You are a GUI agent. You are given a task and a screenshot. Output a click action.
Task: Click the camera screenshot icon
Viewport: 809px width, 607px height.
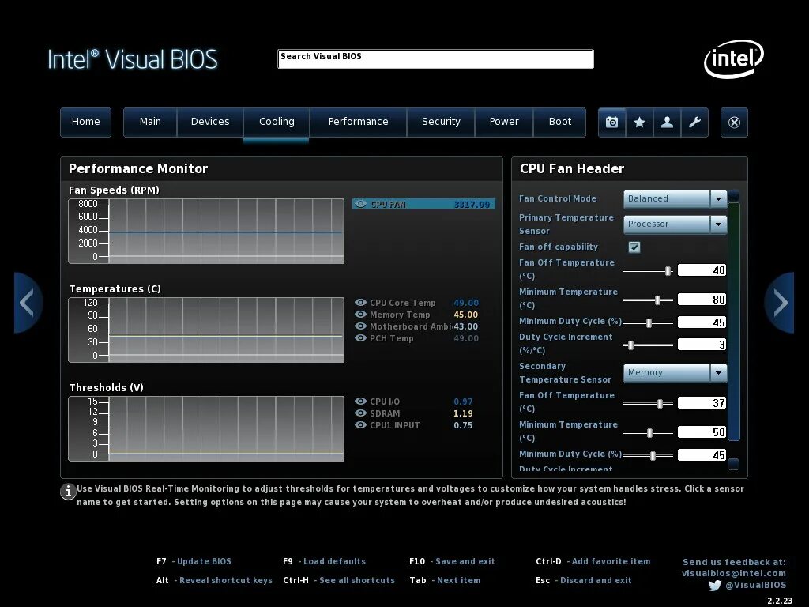click(612, 123)
